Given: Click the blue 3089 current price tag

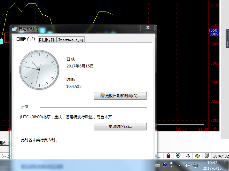Looking at the screenshot, I should [214, 34].
